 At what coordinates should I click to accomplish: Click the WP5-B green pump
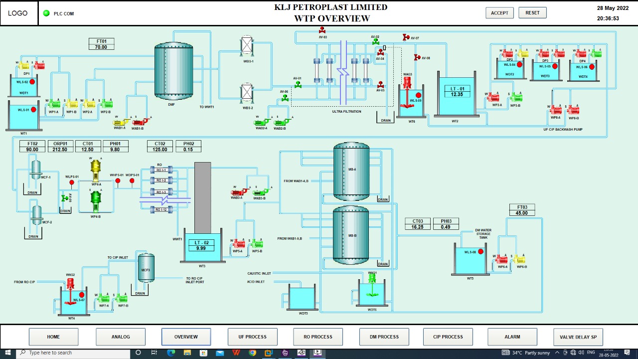[257, 244]
